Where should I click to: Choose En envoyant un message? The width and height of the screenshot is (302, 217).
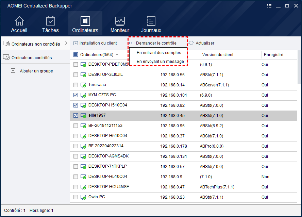point(160,62)
